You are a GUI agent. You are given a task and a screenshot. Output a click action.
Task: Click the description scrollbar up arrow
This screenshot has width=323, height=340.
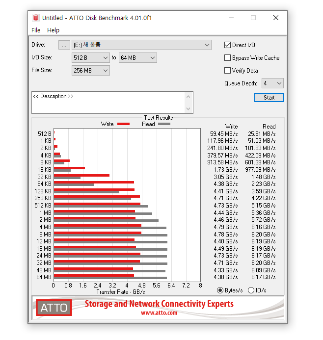[x=188, y=97]
